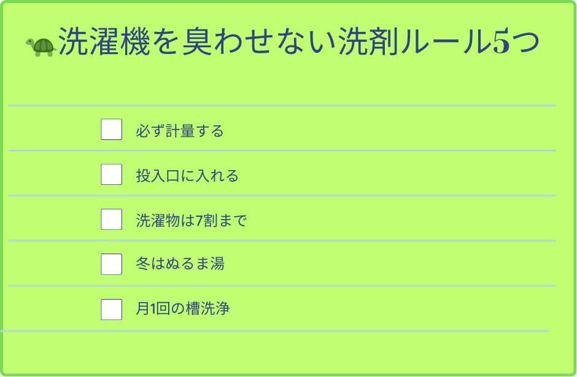Enable the 洗濯物は7割まで checkbox

point(111,219)
